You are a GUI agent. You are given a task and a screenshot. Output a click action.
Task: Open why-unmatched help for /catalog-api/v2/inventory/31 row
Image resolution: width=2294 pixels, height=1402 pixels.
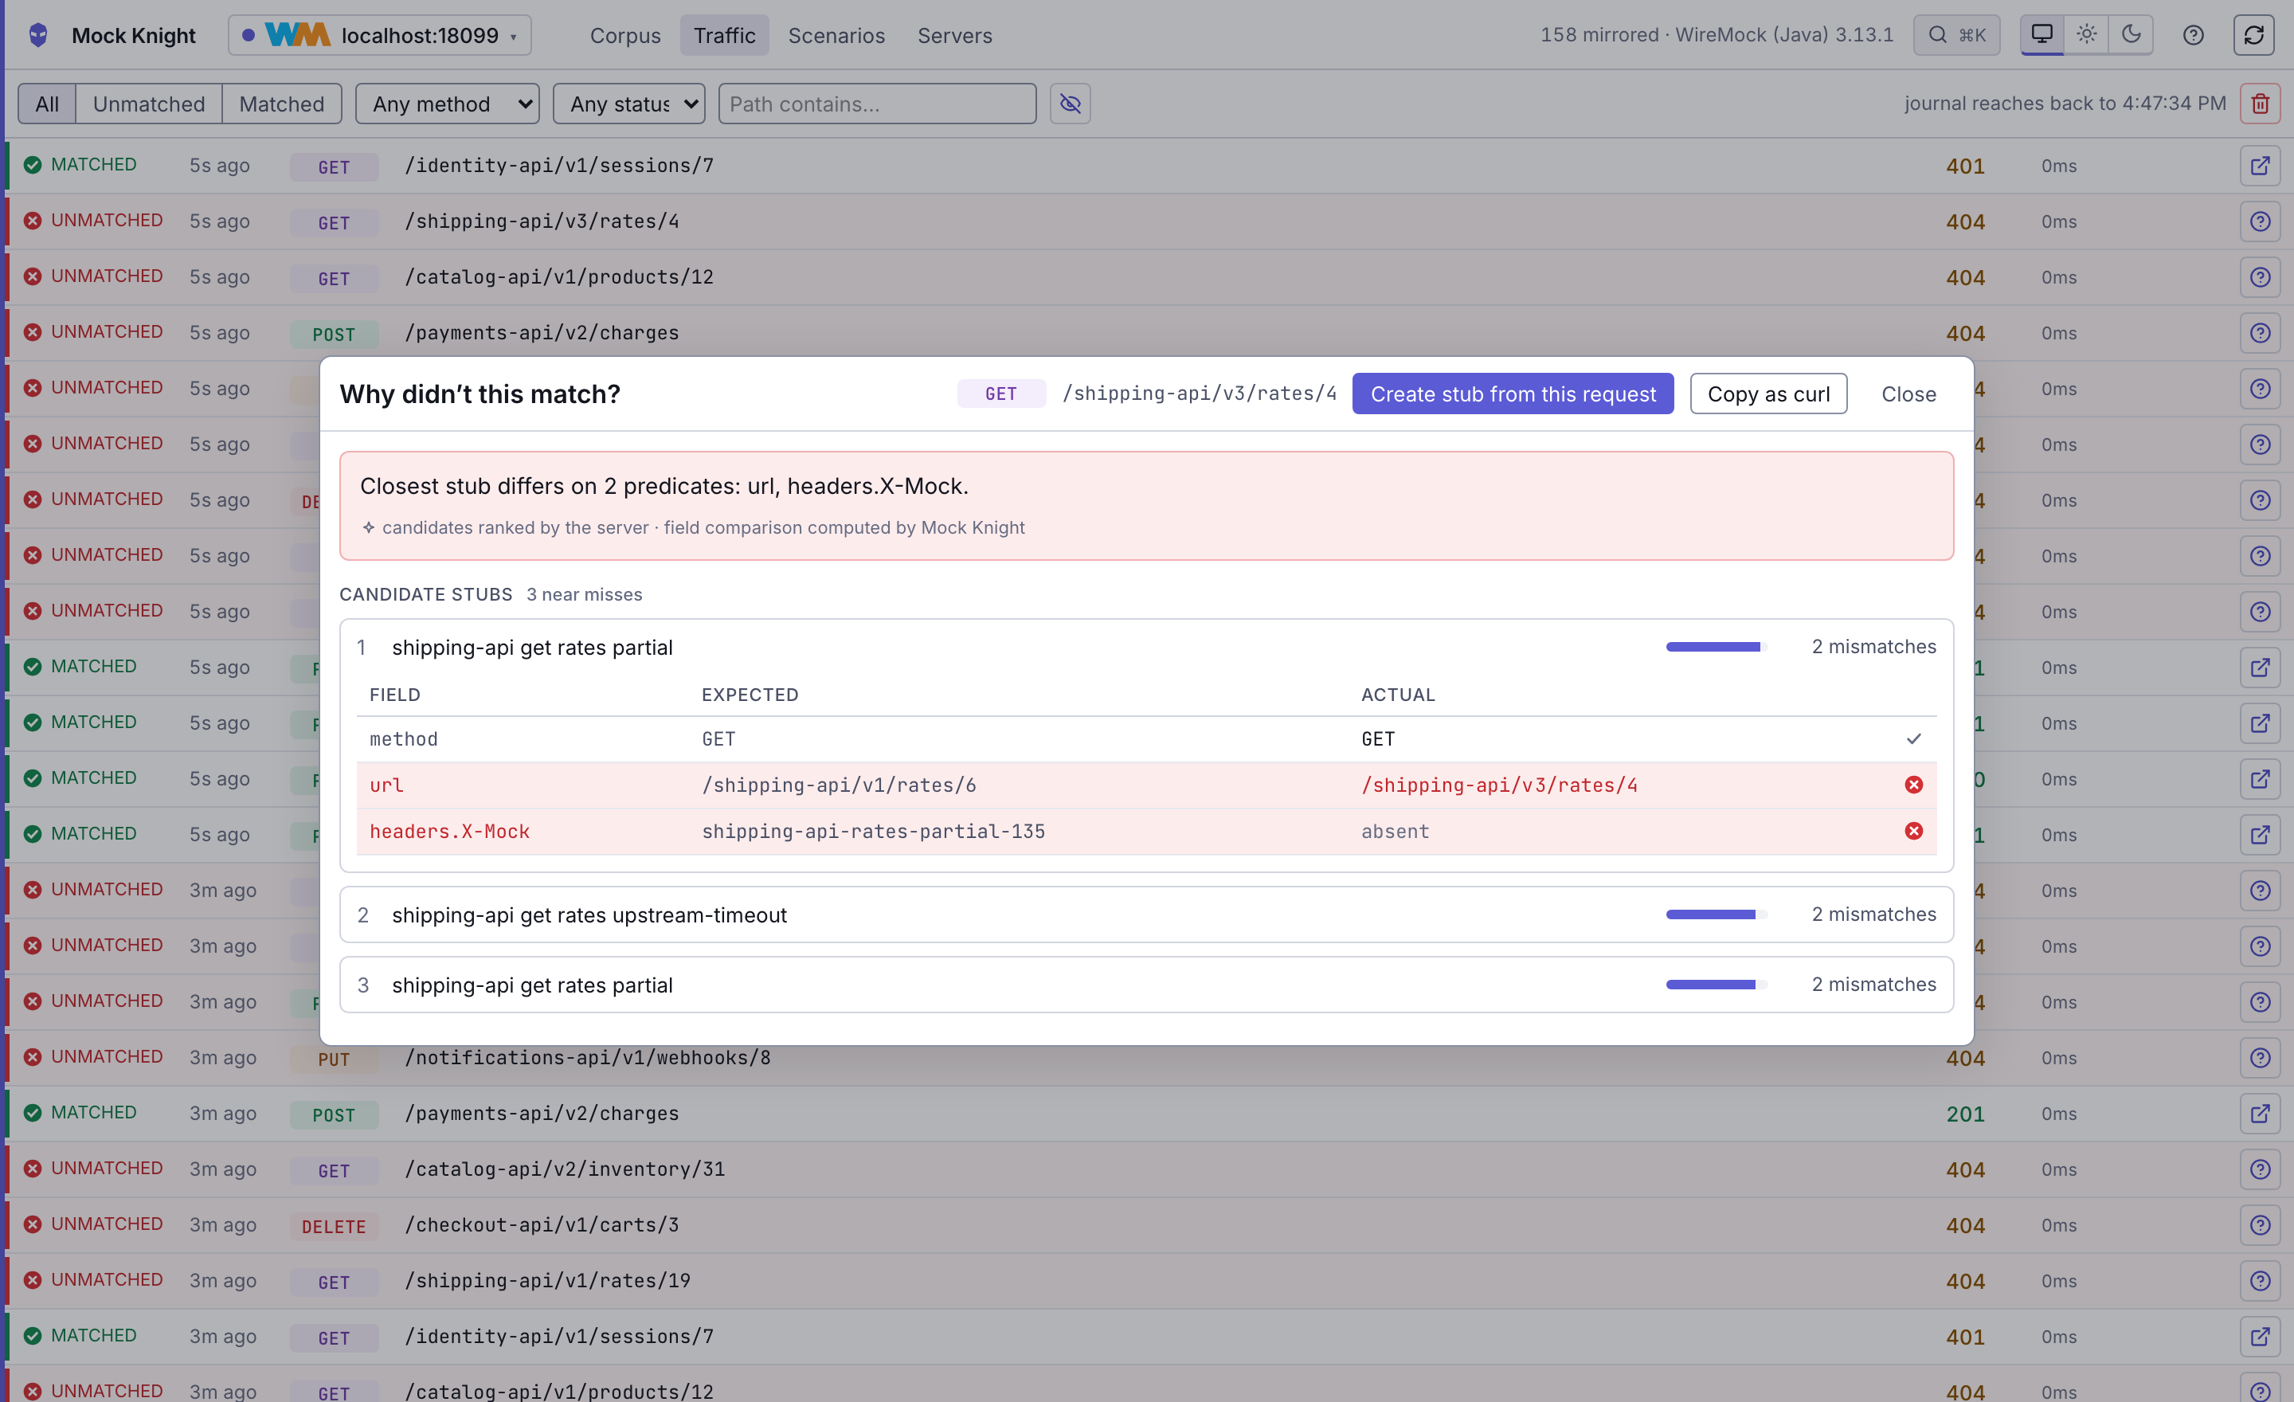(x=2260, y=1169)
